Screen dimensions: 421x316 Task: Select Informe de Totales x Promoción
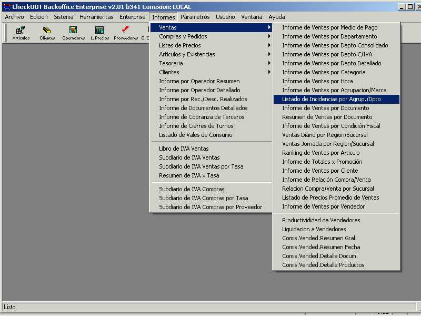click(336, 162)
